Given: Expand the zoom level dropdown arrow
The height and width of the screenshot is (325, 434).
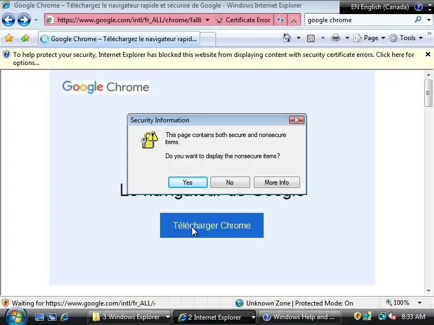Looking at the screenshot, I should (419, 303).
